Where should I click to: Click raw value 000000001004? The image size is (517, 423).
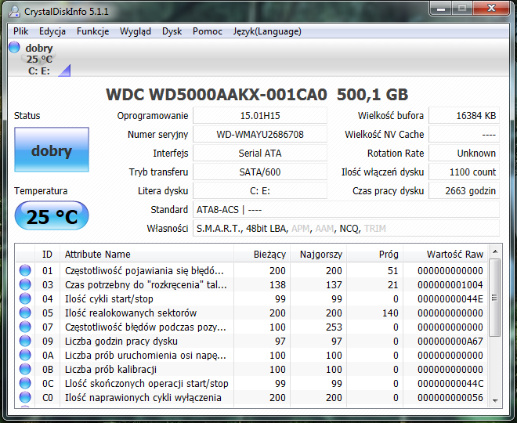pos(450,284)
